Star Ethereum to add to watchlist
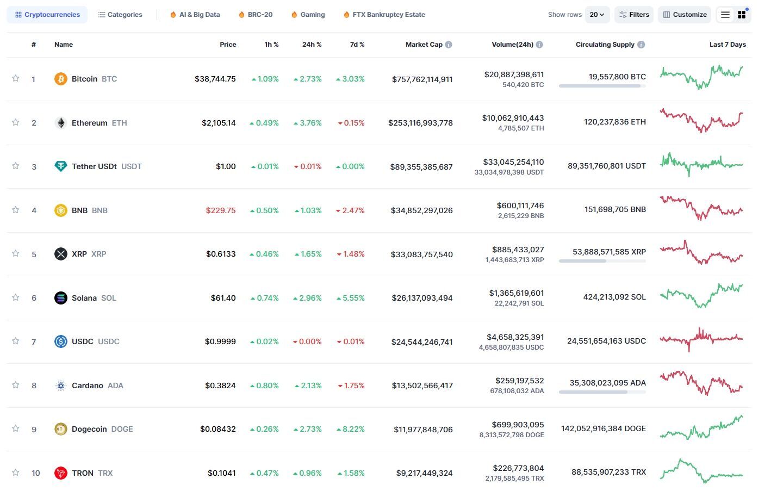Screen dimensions: 777x491 point(16,122)
